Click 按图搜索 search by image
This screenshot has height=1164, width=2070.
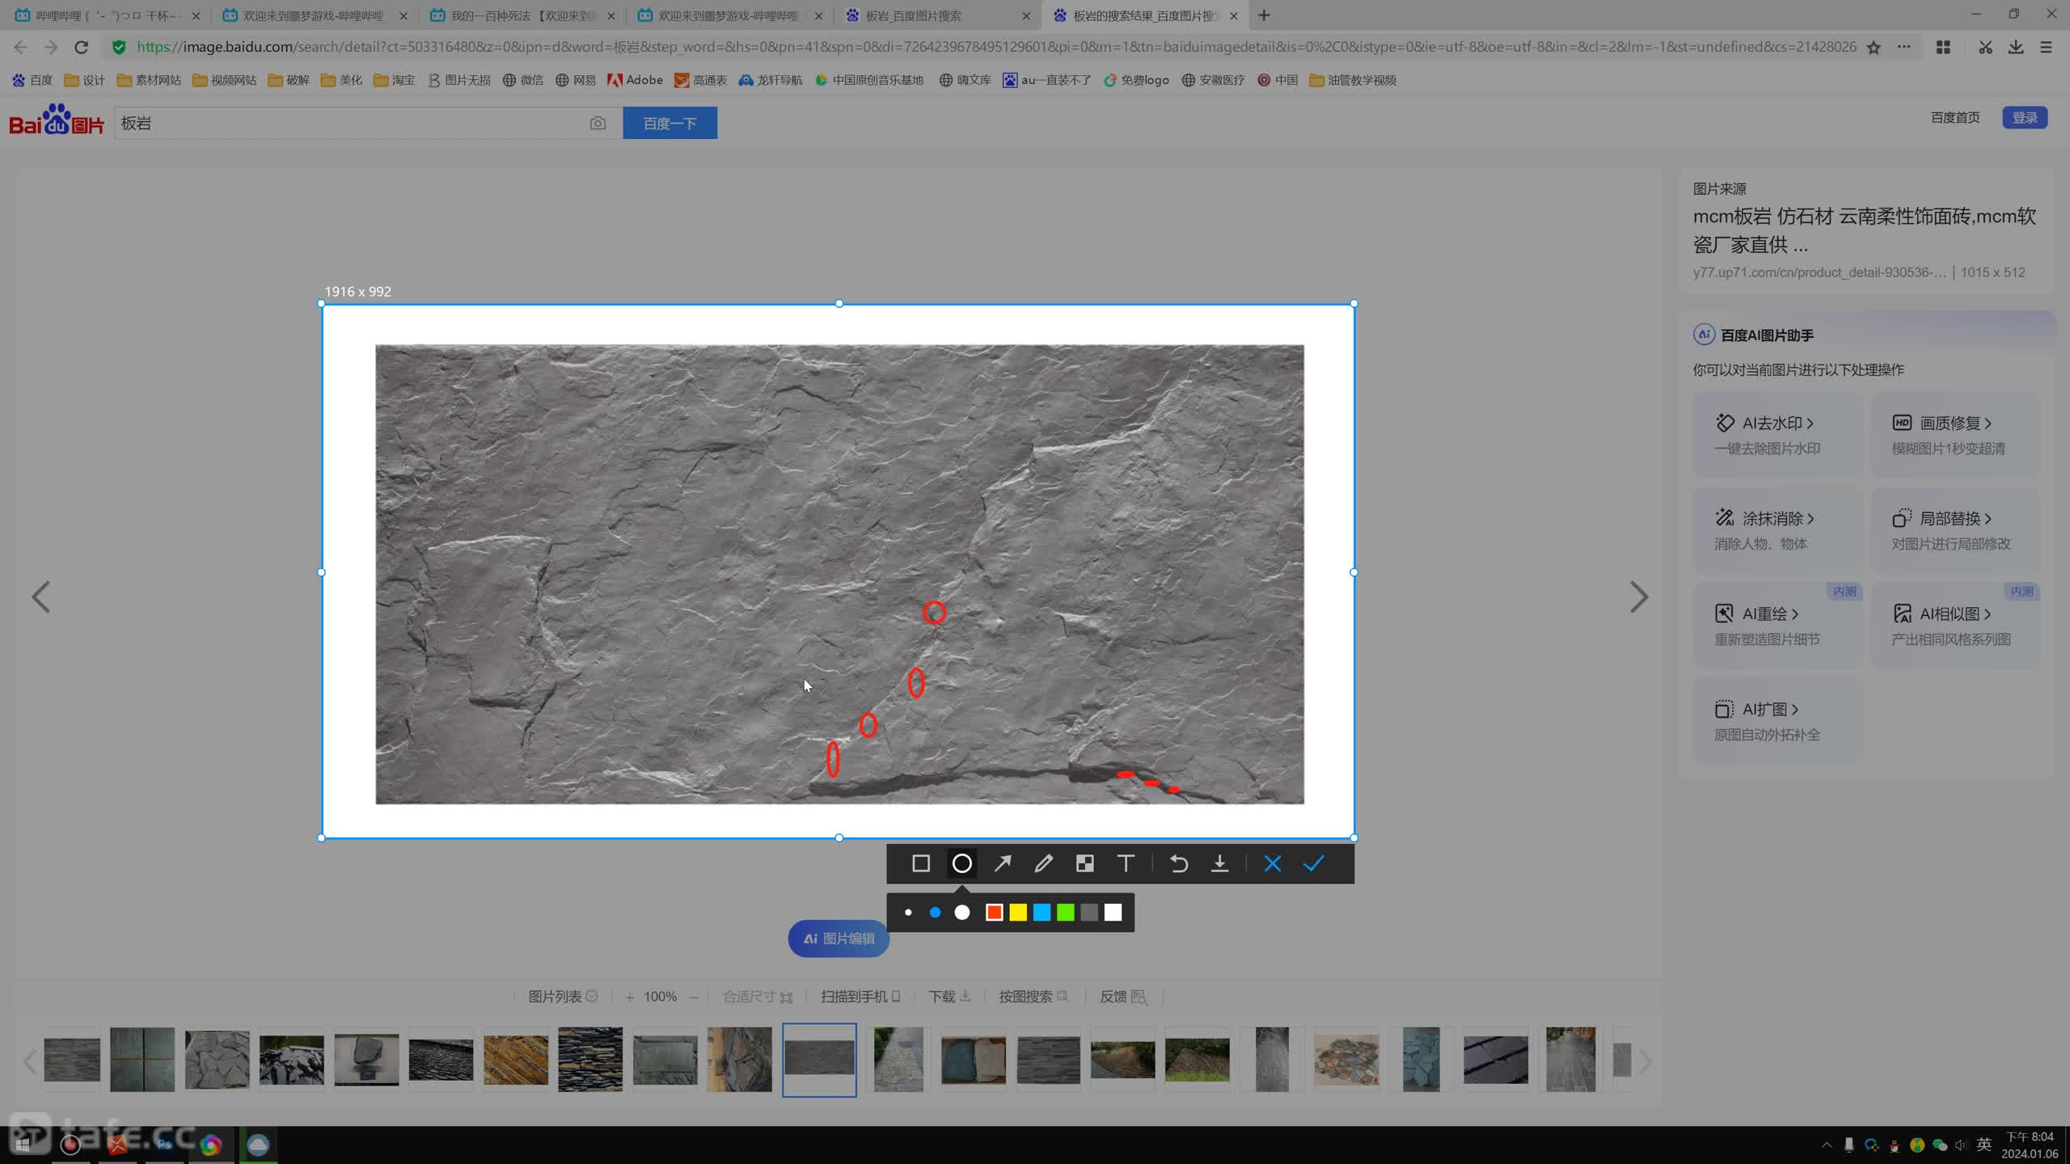[x=1033, y=997]
